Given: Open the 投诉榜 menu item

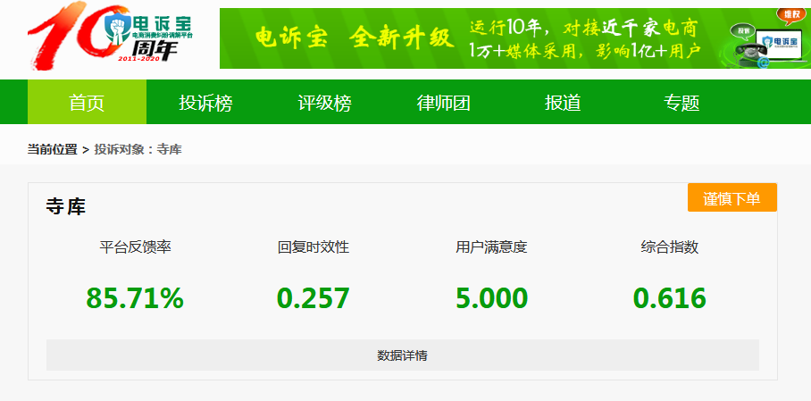Looking at the screenshot, I should pyautogui.click(x=205, y=103).
